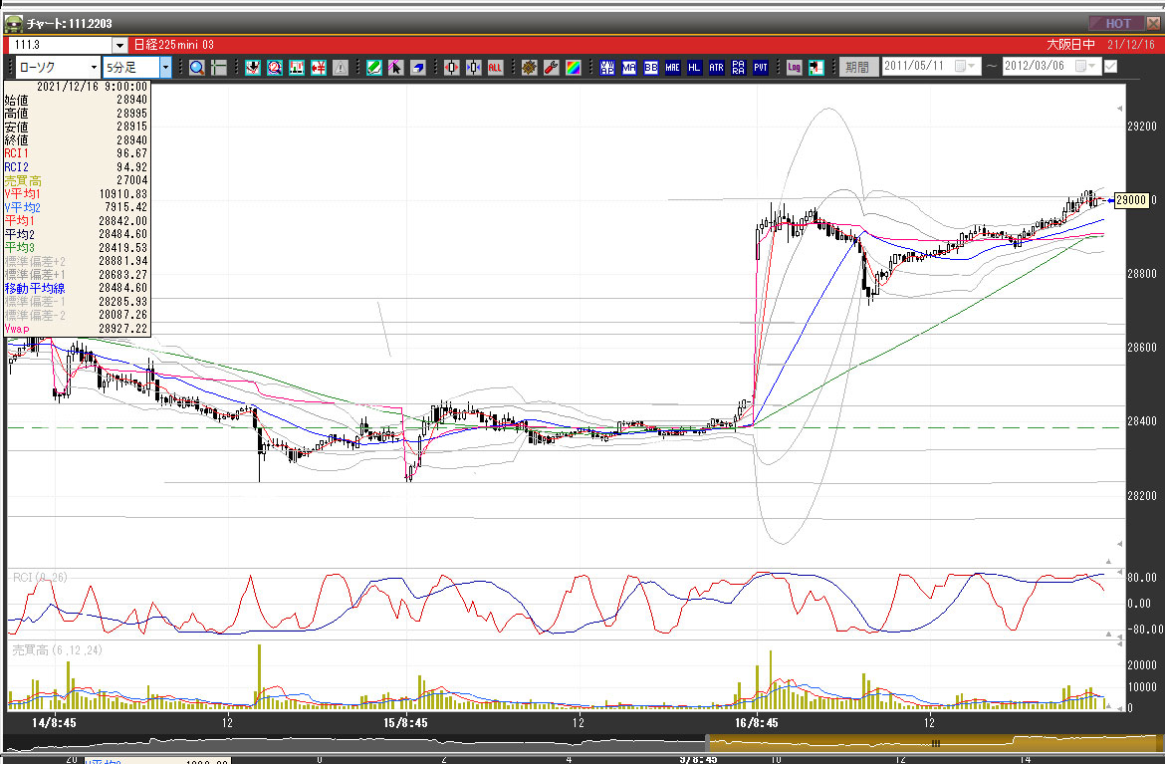Click the red-green bar chart icon

297,68
